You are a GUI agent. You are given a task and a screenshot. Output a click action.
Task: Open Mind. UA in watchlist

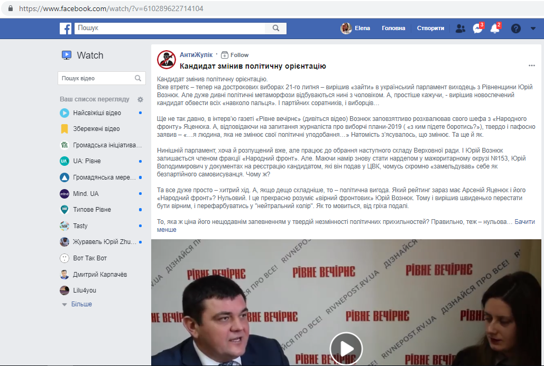tap(86, 194)
